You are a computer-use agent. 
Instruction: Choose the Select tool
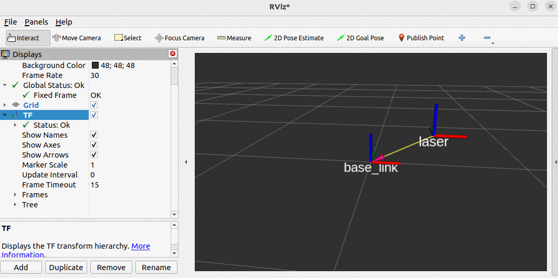coord(128,38)
